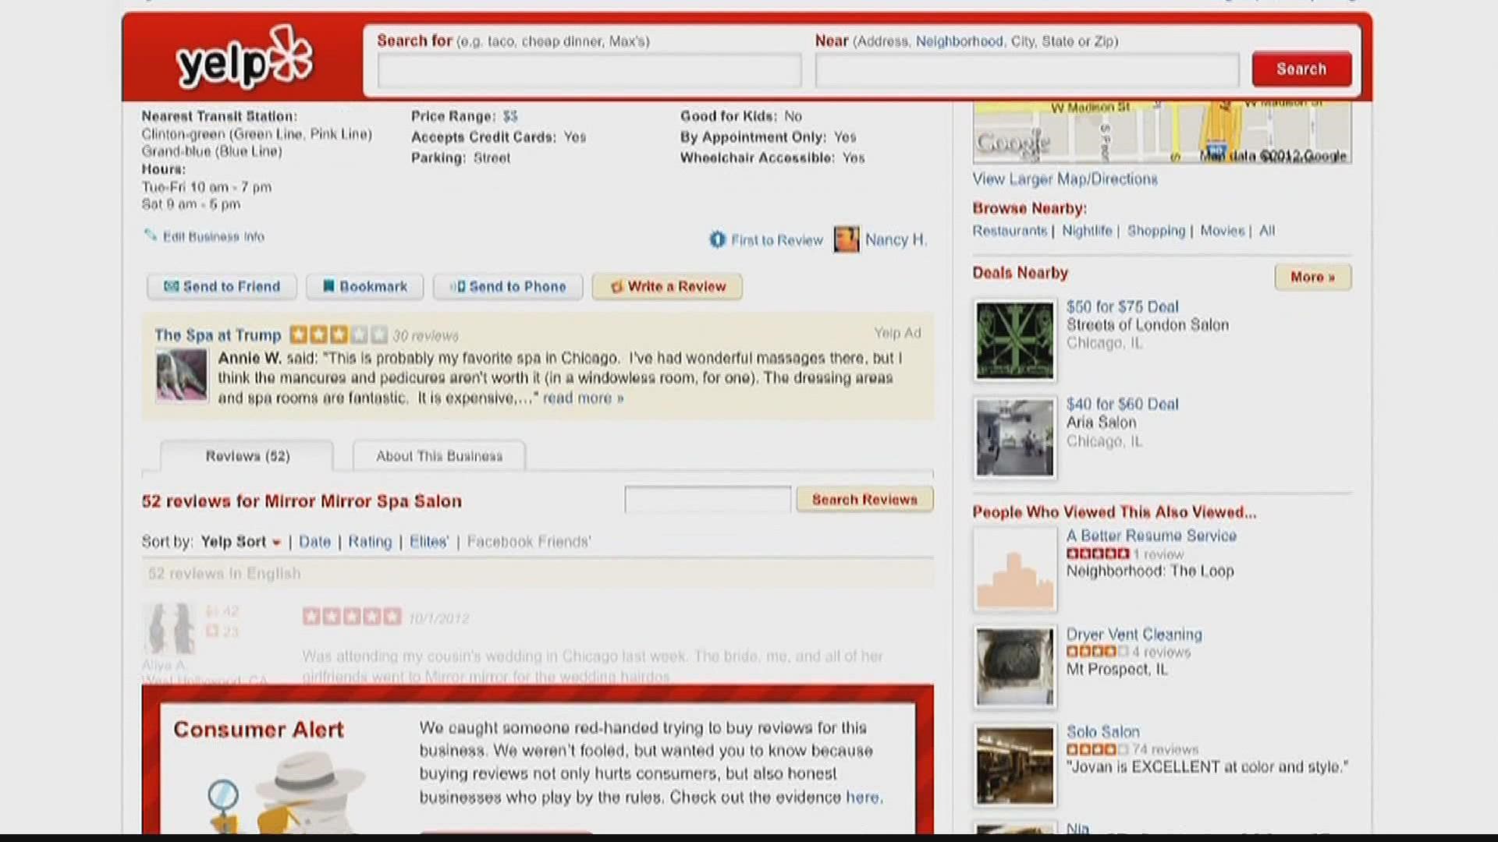Click the detective mascot in Consumer Alert
1498x842 pixels.
(x=289, y=791)
